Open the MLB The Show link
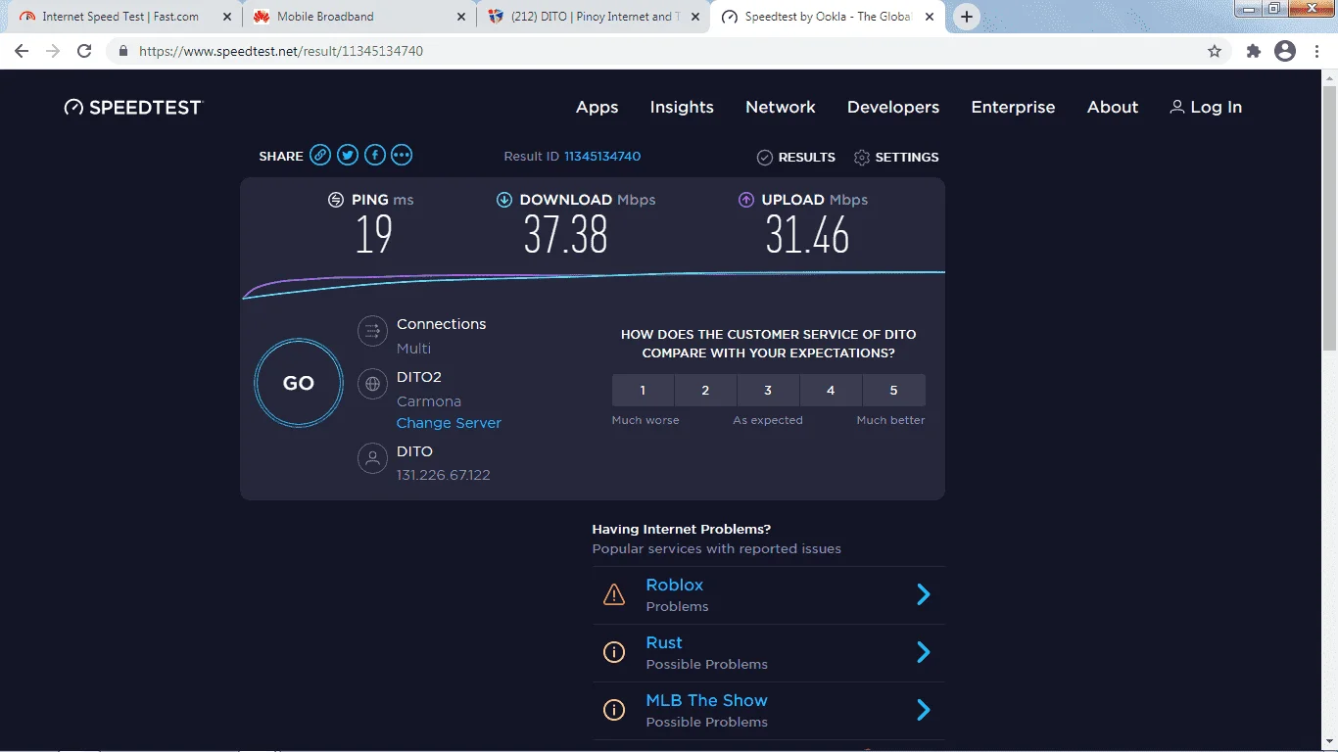Viewport: 1338px width, 752px height. 706,700
